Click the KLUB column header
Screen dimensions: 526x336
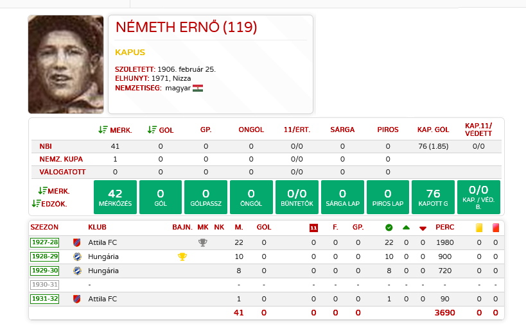(x=97, y=227)
